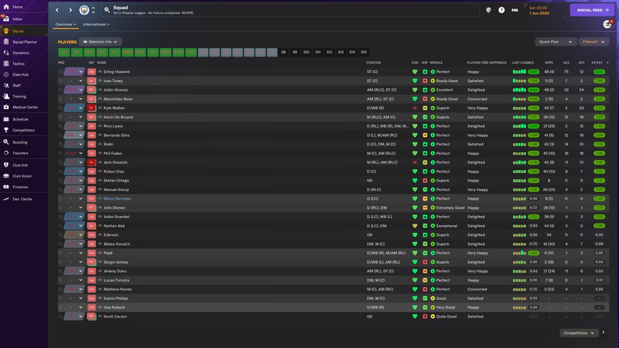619x348 pixels.
Task: Select the GK position slot
Action: 64,52
